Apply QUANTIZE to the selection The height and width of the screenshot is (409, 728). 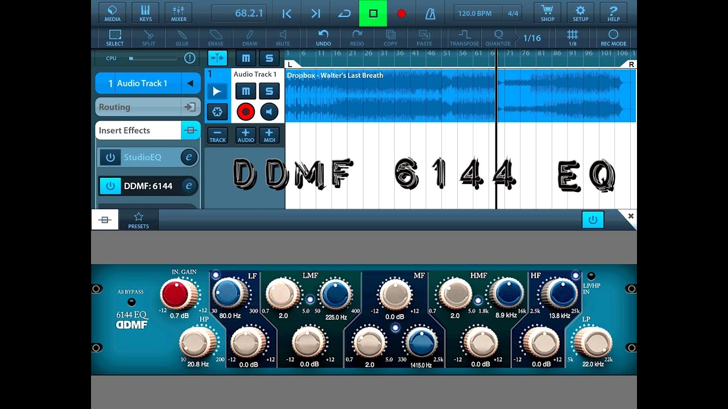tap(498, 37)
